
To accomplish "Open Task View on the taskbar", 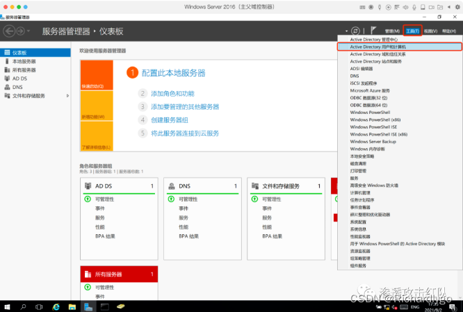I will (x=39, y=307).
